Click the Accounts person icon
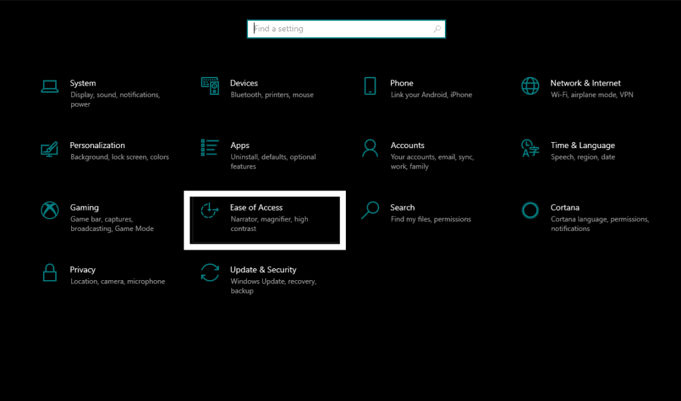The height and width of the screenshot is (401, 681). click(370, 148)
